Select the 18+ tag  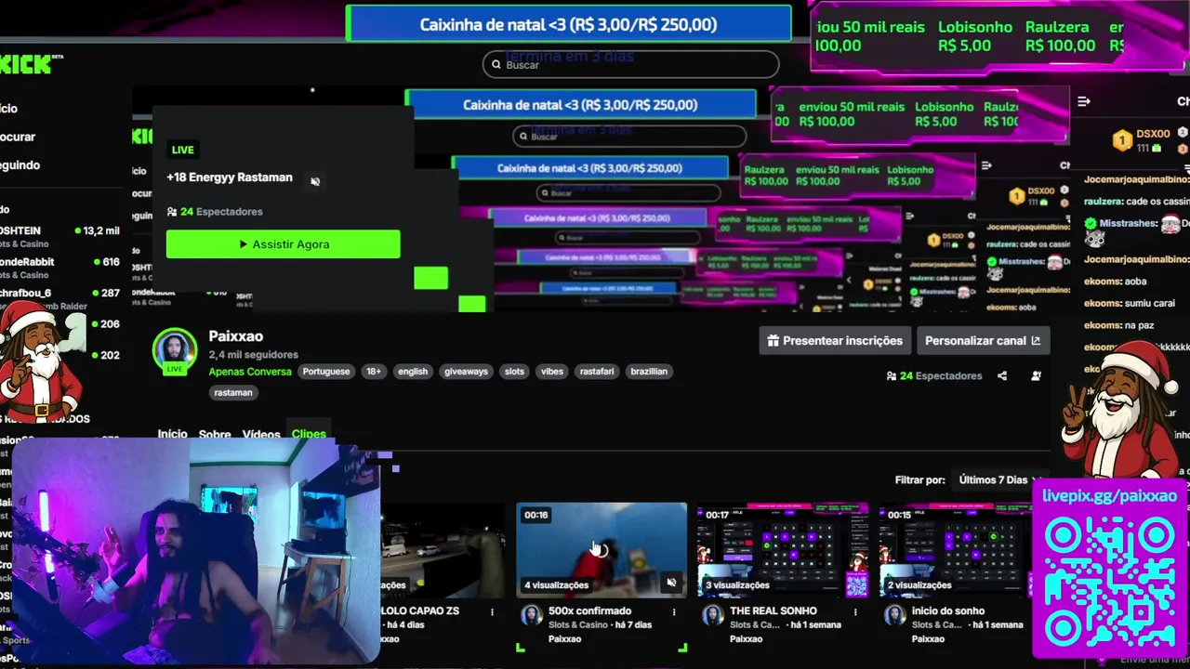[x=374, y=372]
